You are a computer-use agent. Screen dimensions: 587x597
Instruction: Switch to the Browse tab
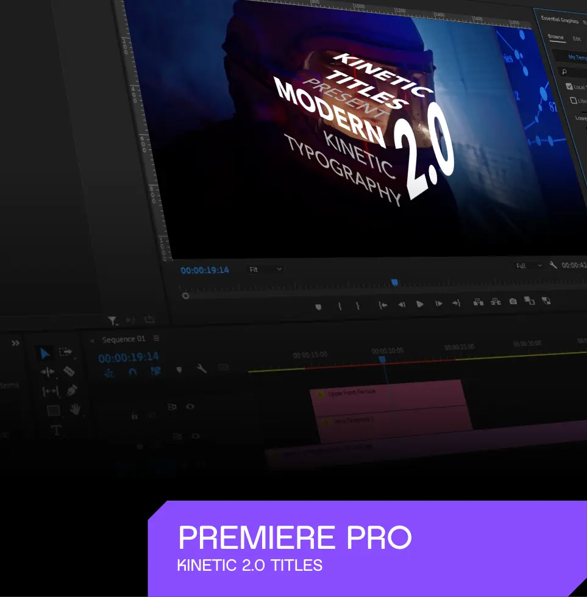coord(555,37)
